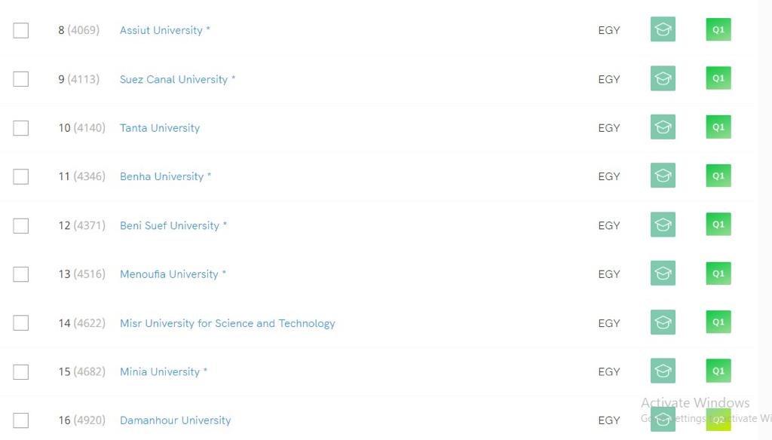The width and height of the screenshot is (772, 440).
Task: Click the Q1 badge for Suez Canal University
Action: click(718, 78)
